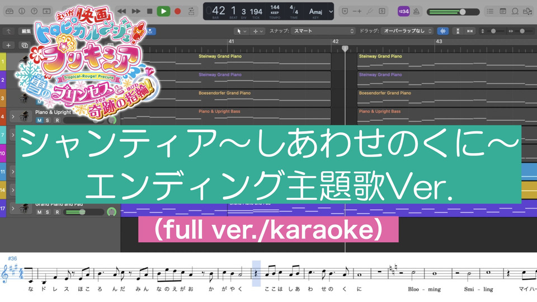The image size is (537, 302).
Task: Click the horizontal auto zoom icon
Action: pyautogui.click(x=470, y=31)
